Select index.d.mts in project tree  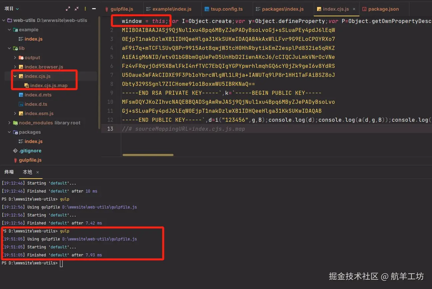pos(38,95)
